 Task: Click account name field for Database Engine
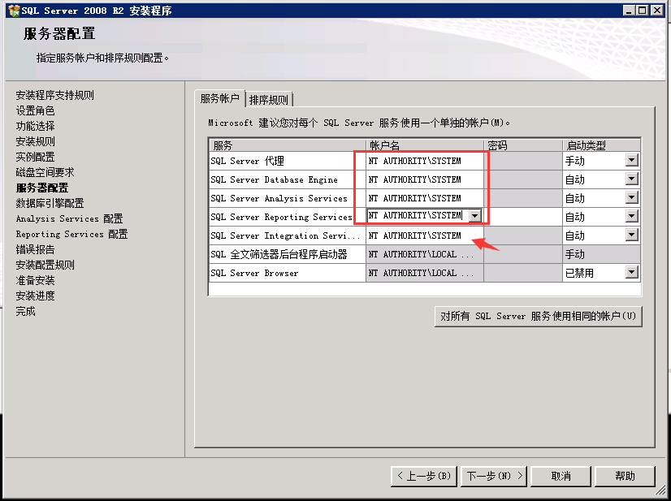pos(425,179)
